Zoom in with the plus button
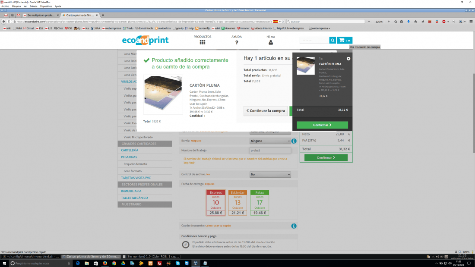The width and height of the screenshot is (475, 267). (x=389, y=22)
